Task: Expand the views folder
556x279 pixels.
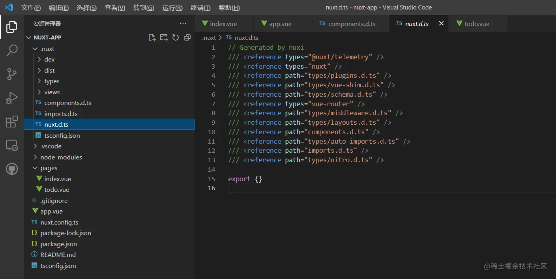Action: (39, 92)
